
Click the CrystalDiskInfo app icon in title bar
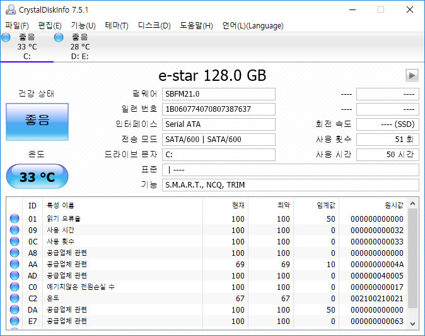pos(11,9)
